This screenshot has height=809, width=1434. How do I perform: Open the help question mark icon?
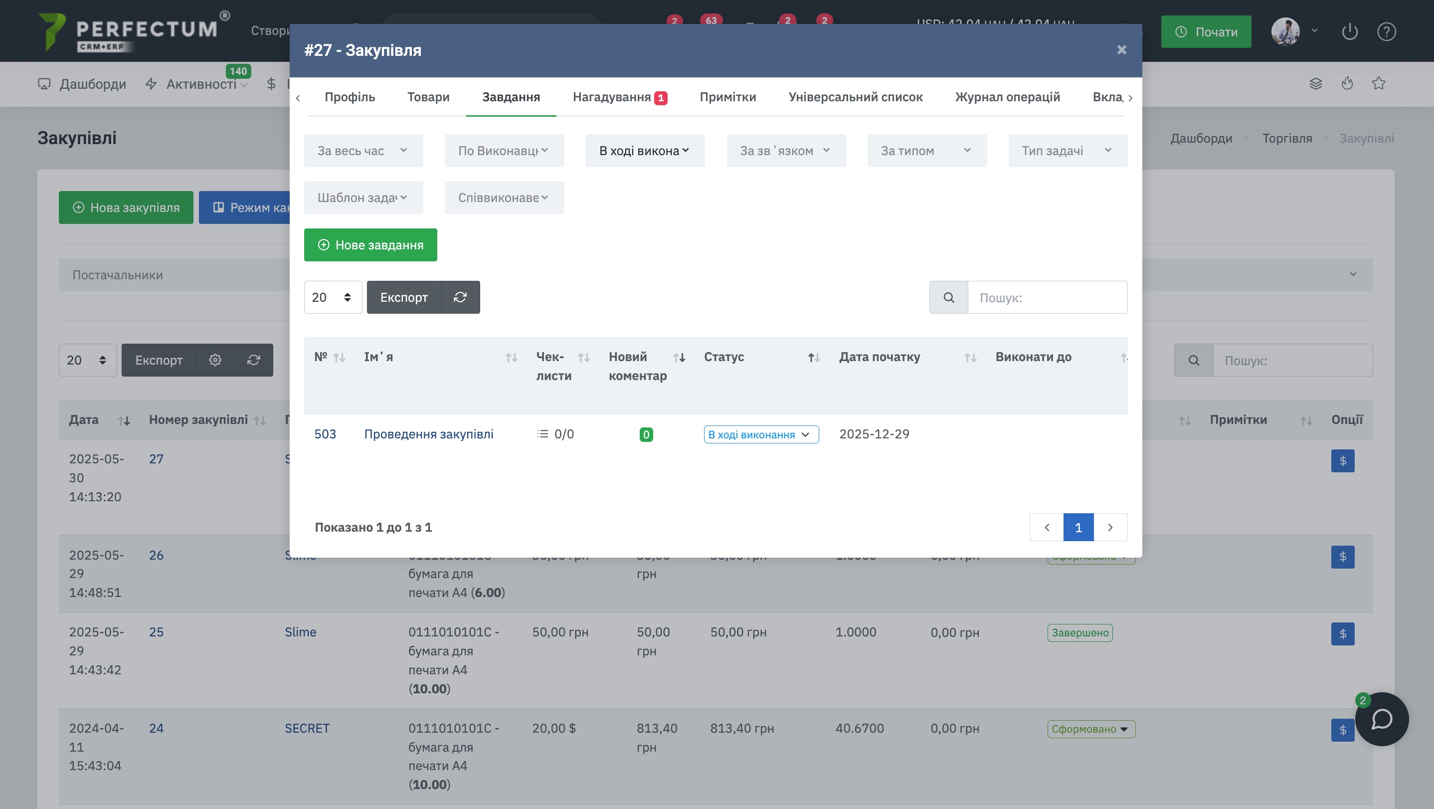click(1386, 32)
